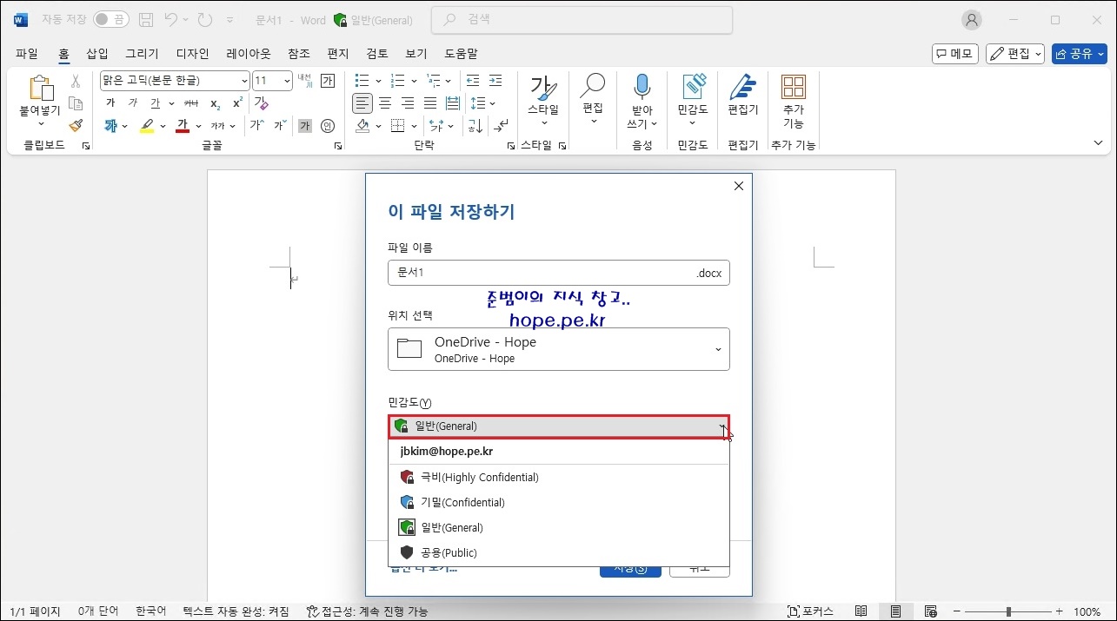Click the character border icon

(x=328, y=81)
